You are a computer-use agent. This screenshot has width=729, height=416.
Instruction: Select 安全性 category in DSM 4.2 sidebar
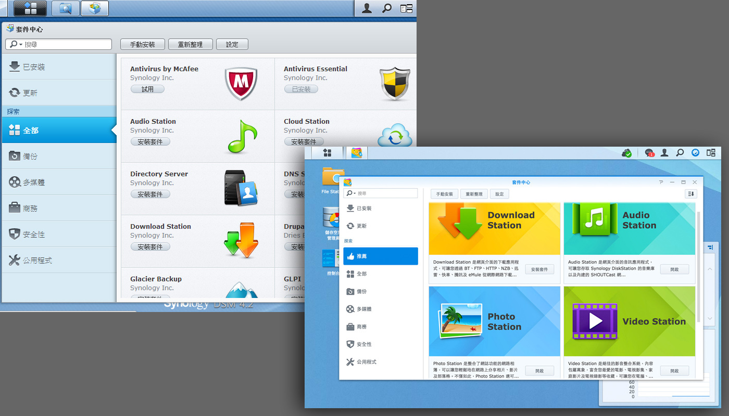coord(59,234)
